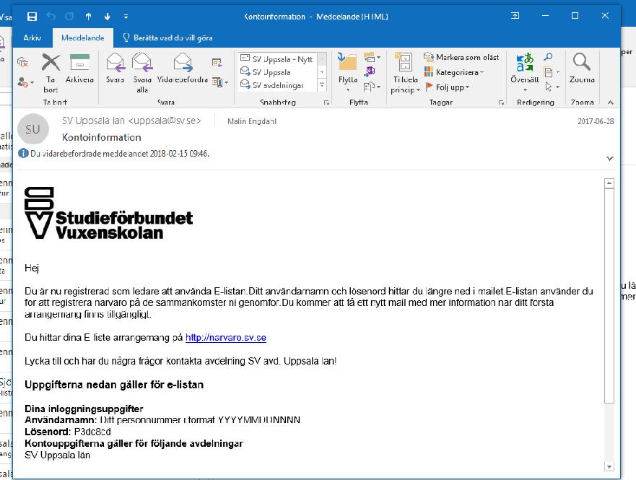This screenshot has height=480, width=636.
Task: Click the text SV Uppsala län in the body
Action: coord(57,455)
